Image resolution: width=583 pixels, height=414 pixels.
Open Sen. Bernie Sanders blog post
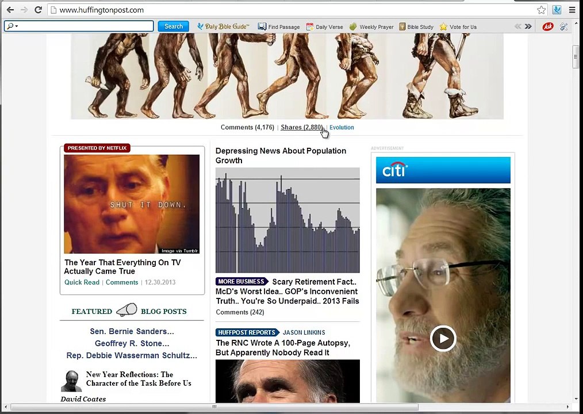tap(132, 331)
